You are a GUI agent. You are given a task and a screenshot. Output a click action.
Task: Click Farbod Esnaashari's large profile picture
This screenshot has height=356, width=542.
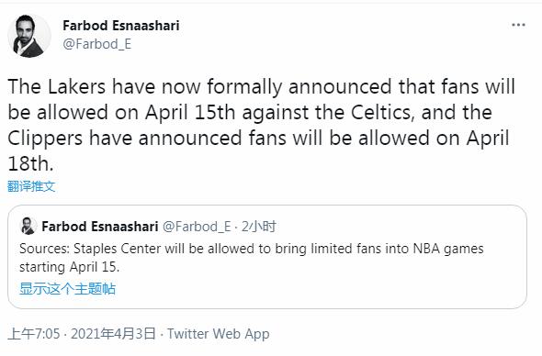pos(29,36)
